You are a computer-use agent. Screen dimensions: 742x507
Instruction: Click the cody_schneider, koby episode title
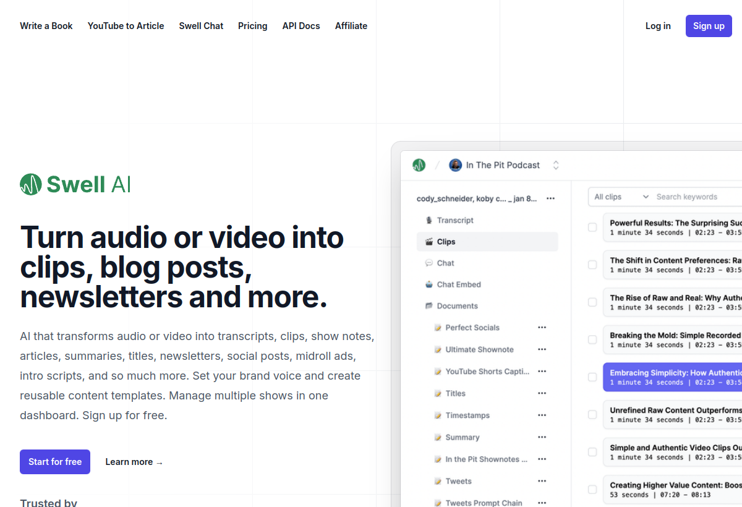click(x=477, y=198)
